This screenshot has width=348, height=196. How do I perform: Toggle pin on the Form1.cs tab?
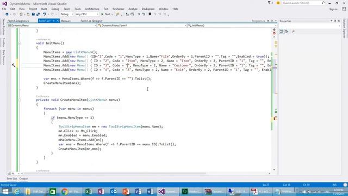pyautogui.click(x=53, y=21)
